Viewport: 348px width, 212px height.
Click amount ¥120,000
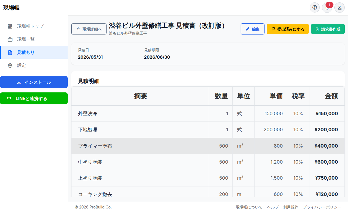pos(327,194)
